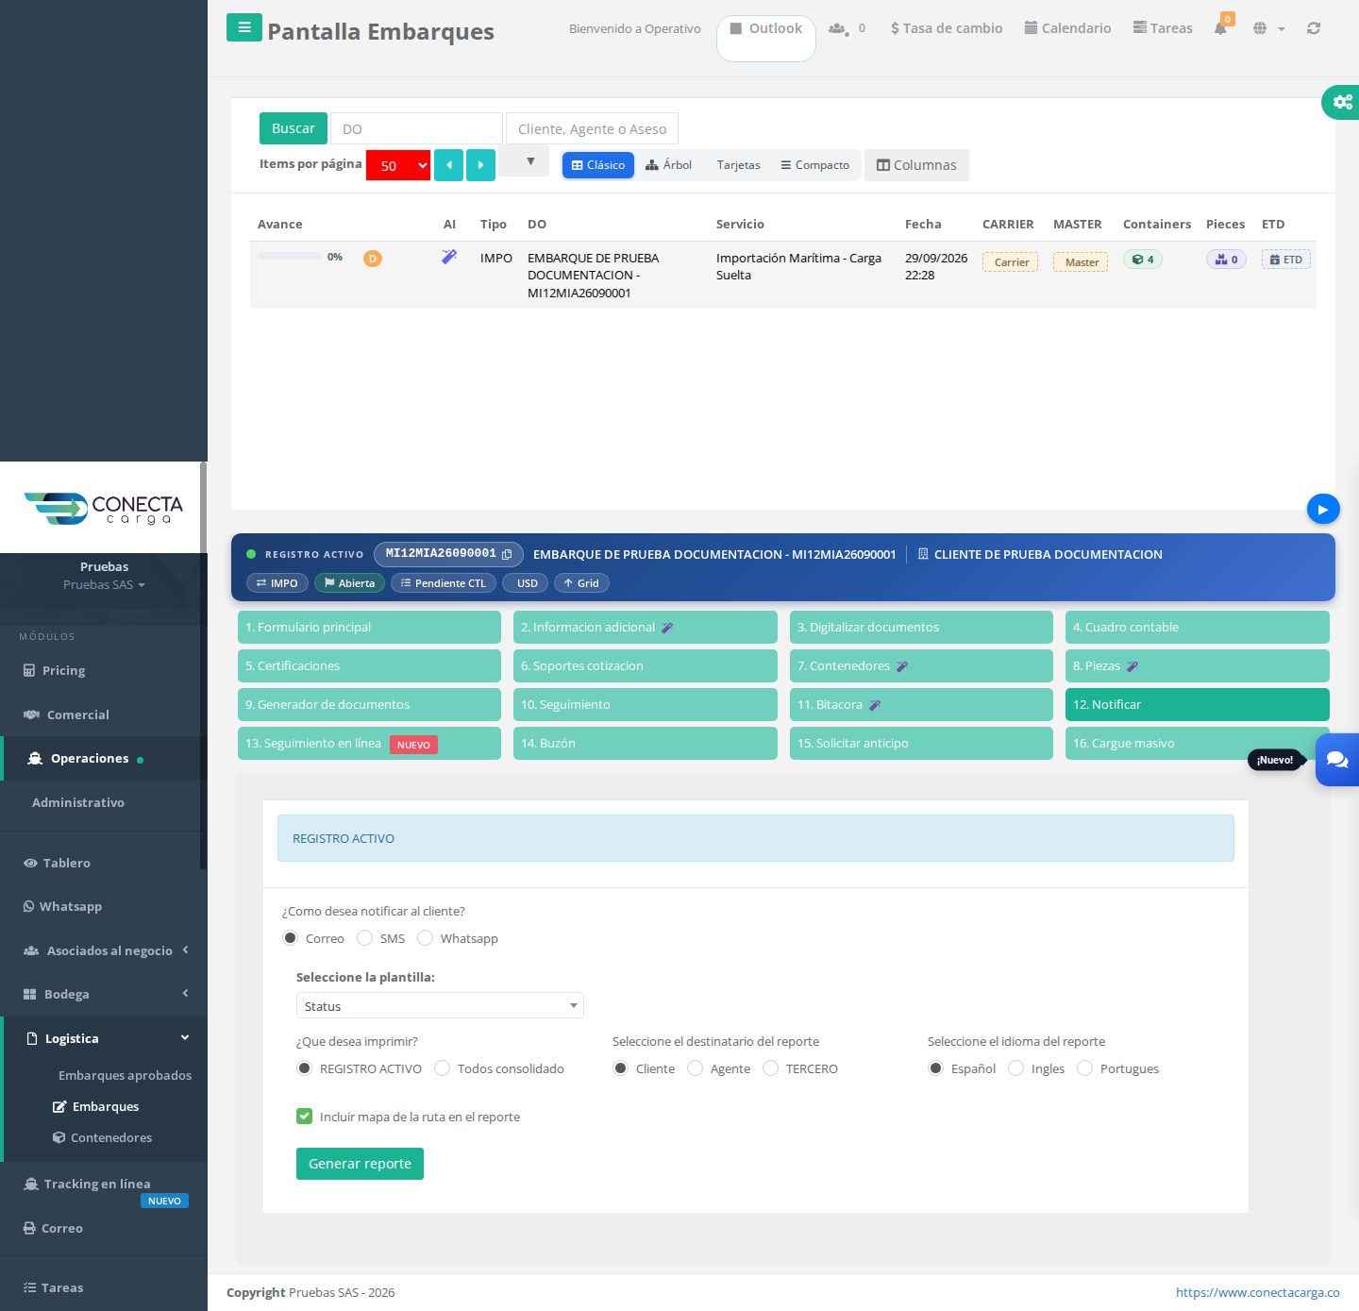1359x1311 pixels.
Task: Open the notifications bell icon
Action: point(1221,27)
